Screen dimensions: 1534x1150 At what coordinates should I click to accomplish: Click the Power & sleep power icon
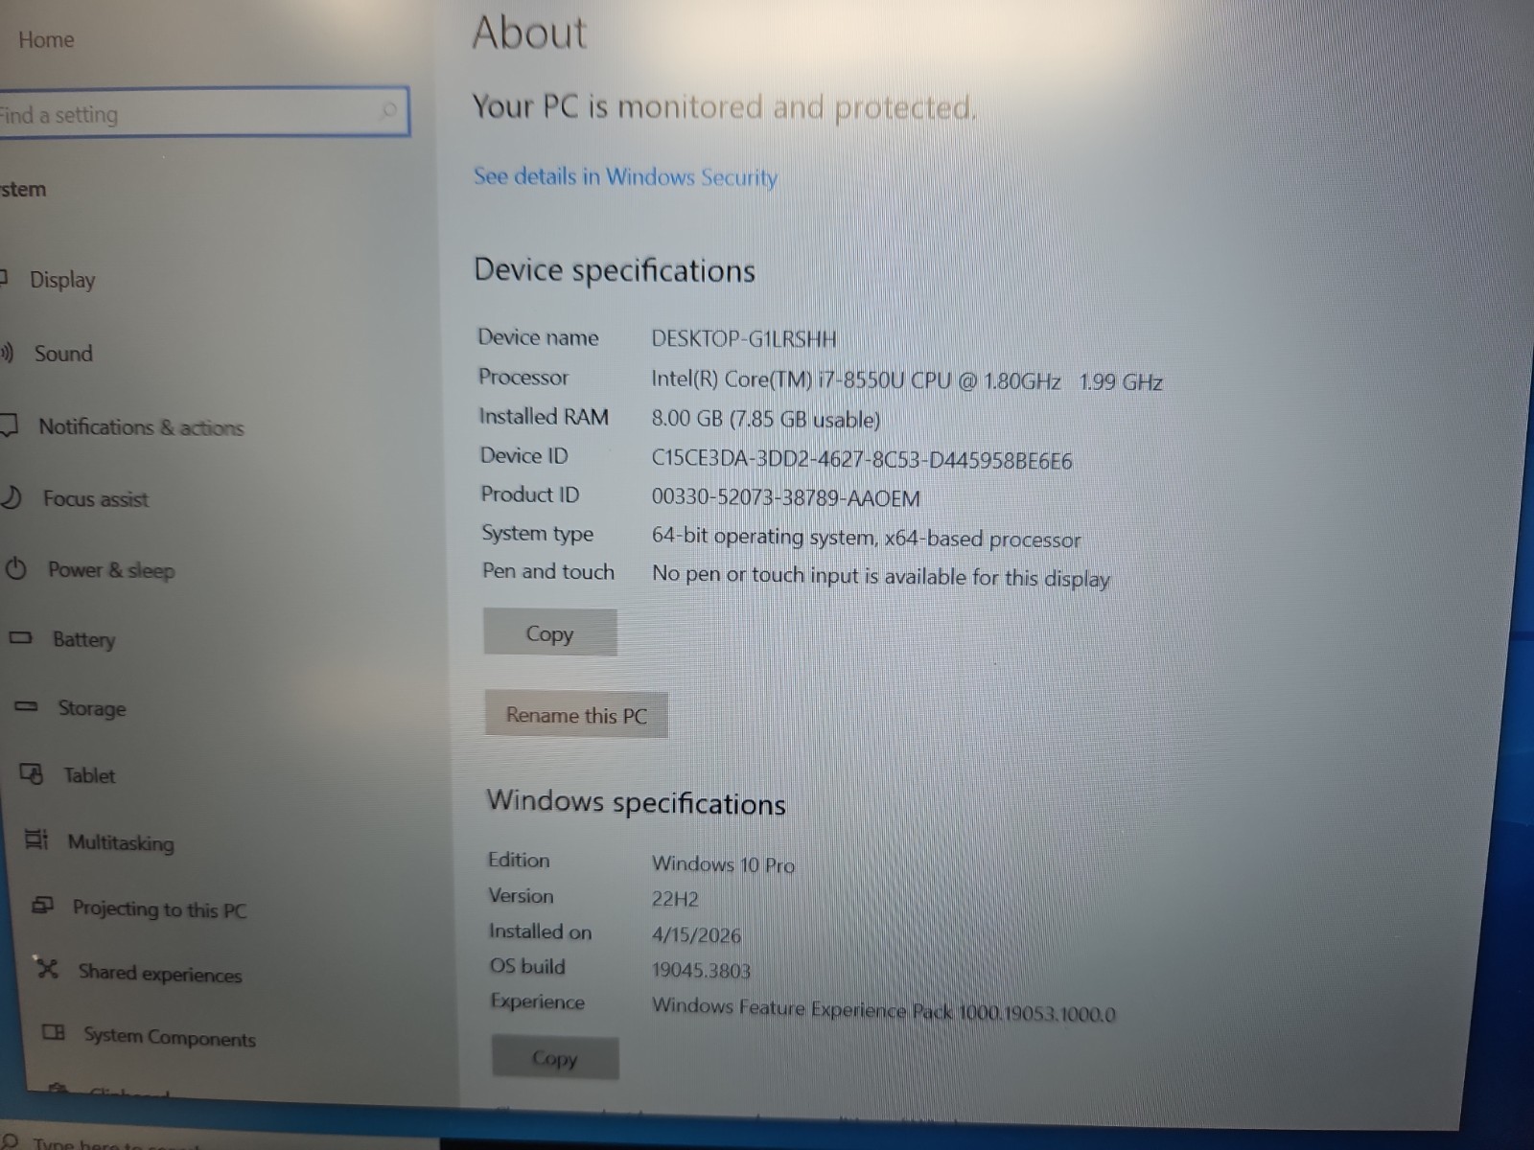pyautogui.click(x=16, y=568)
